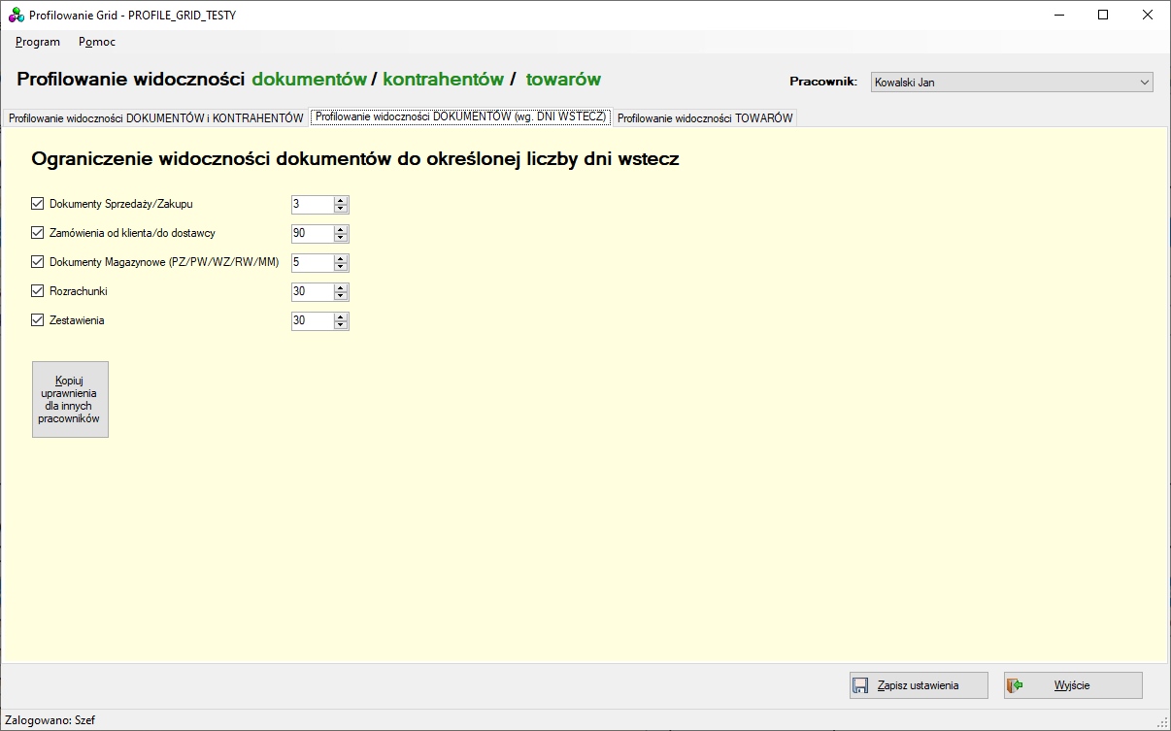Switch to Profilowanie widoczności TOWARÓW tab
1171x731 pixels.
[x=705, y=117]
